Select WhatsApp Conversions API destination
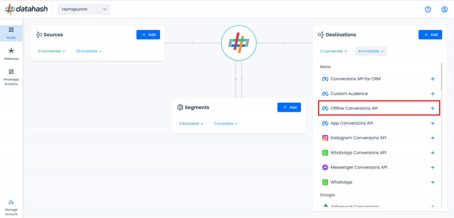This screenshot has height=218, width=454. point(379,153)
